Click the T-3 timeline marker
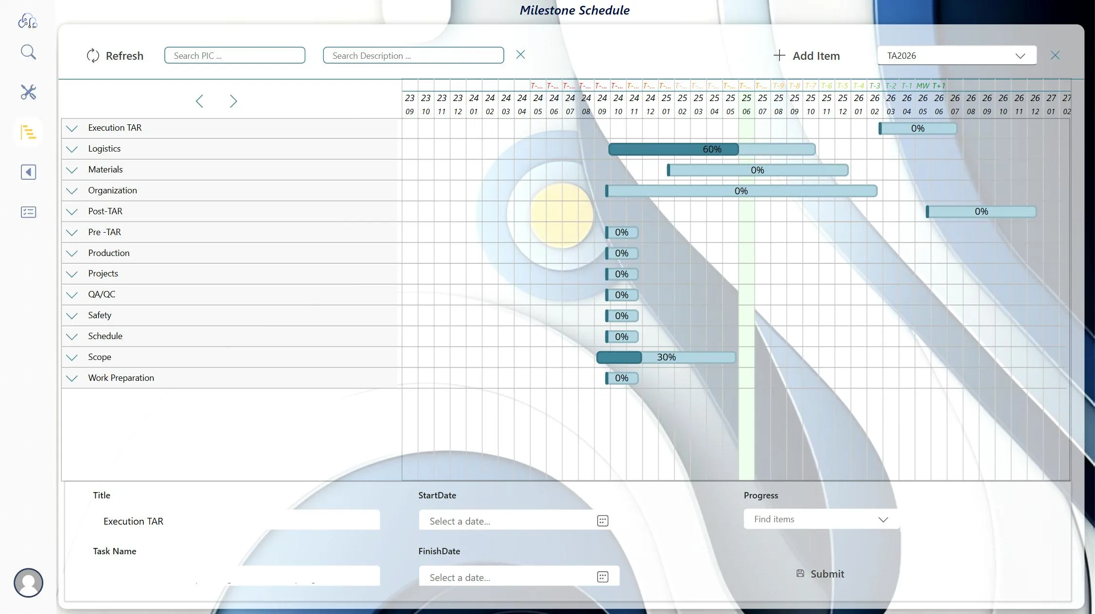 [x=875, y=85]
